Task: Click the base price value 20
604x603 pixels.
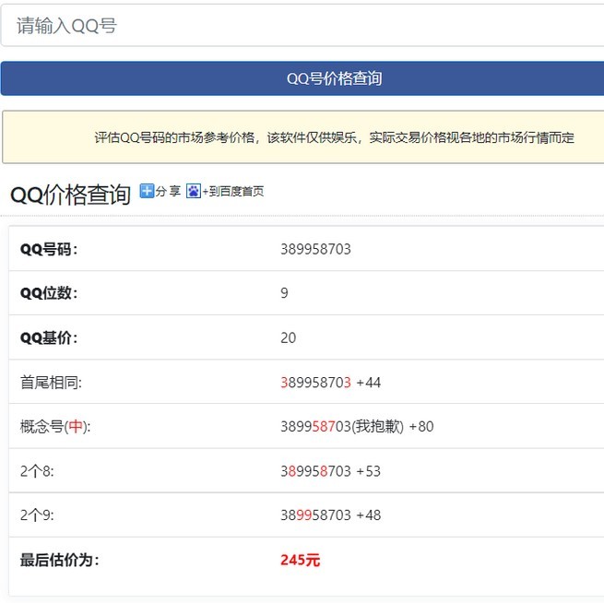Action: point(288,337)
